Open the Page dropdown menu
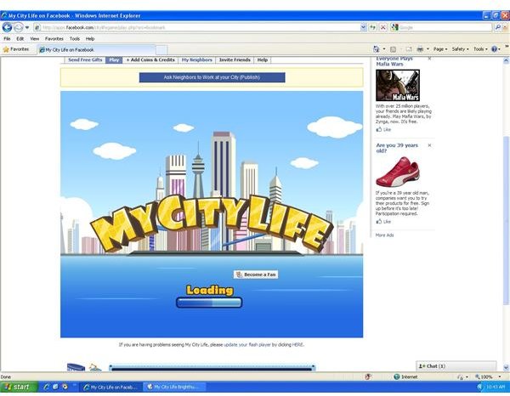The height and width of the screenshot is (396, 510). 440,49
